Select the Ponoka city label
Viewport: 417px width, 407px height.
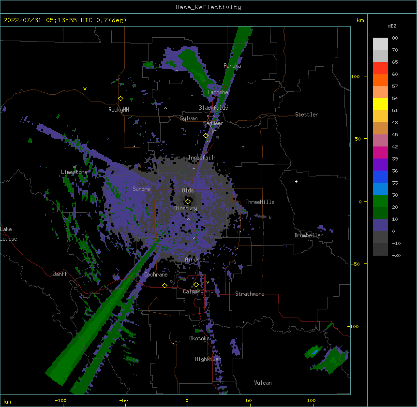(x=232, y=66)
